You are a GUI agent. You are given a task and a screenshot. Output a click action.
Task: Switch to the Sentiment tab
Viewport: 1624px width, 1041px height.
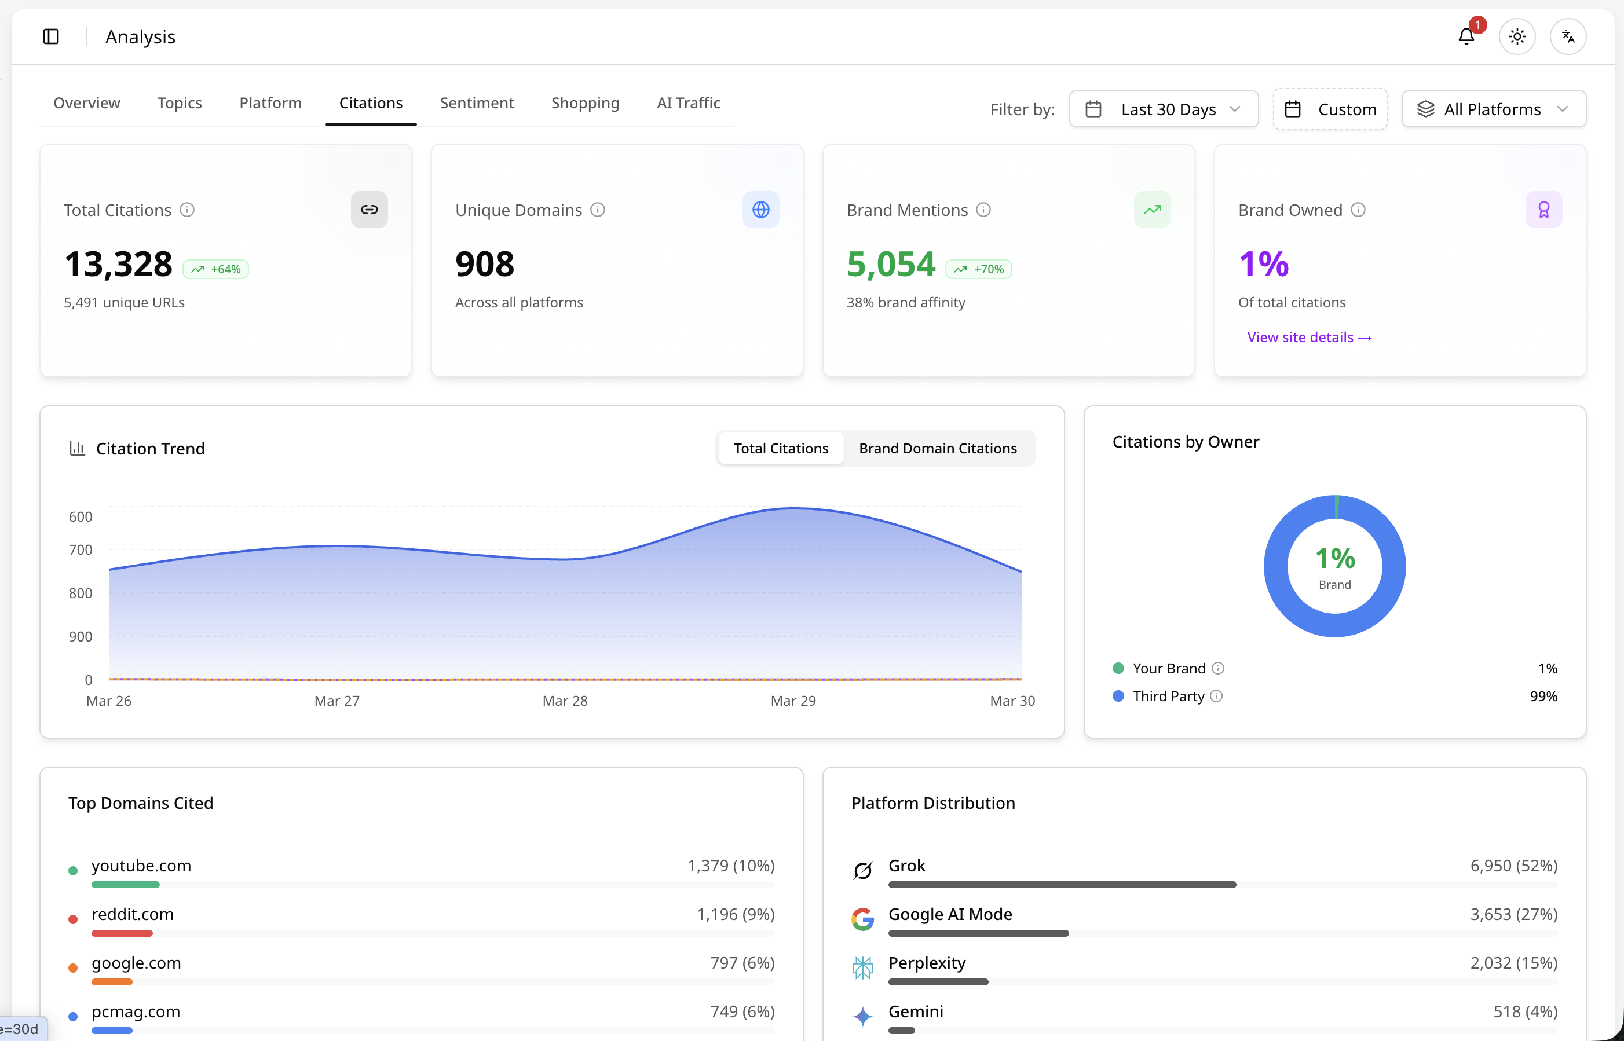pyautogui.click(x=477, y=102)
